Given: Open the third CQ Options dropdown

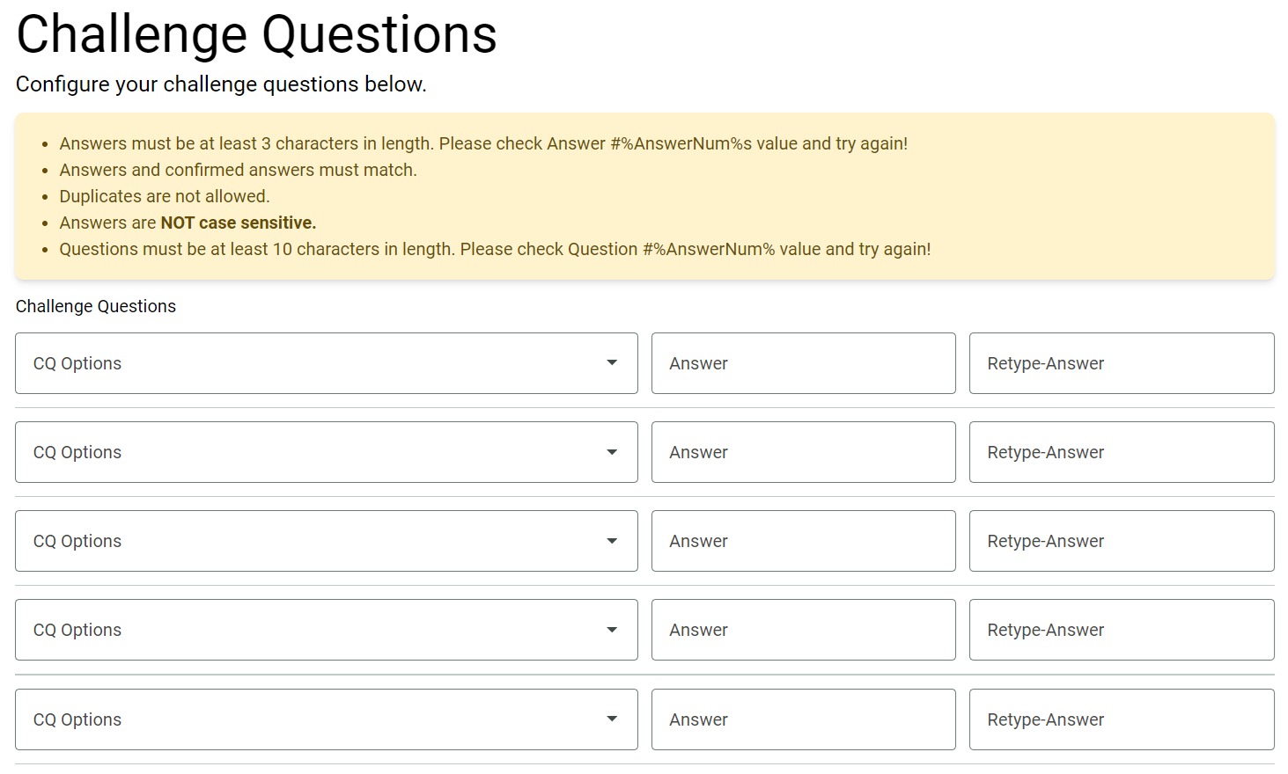Looking at the screenshot, I should click(x=308, y=541).
